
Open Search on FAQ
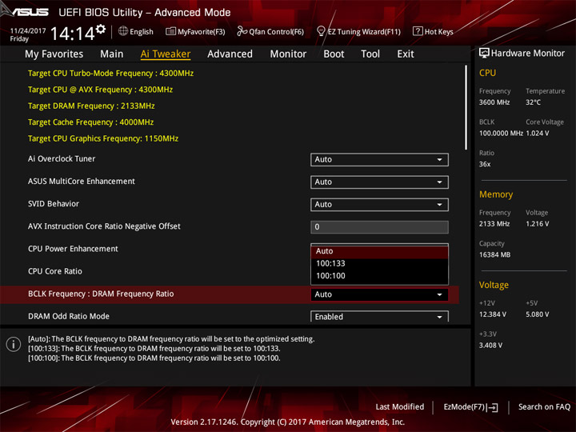tap(544, 407)
